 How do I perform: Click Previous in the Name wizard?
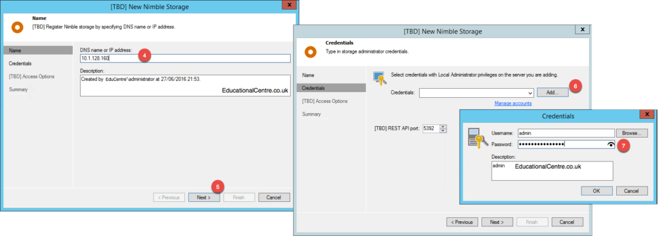169,197
